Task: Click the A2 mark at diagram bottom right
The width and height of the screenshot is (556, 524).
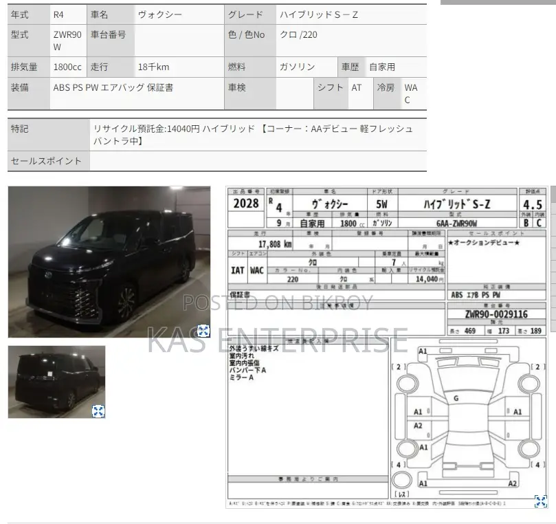Action: coord(512,483)
